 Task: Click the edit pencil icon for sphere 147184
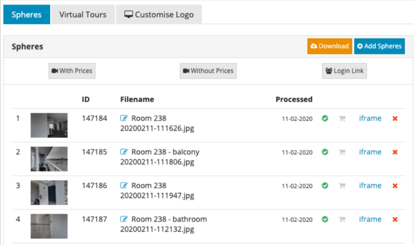tap(124, 118)
